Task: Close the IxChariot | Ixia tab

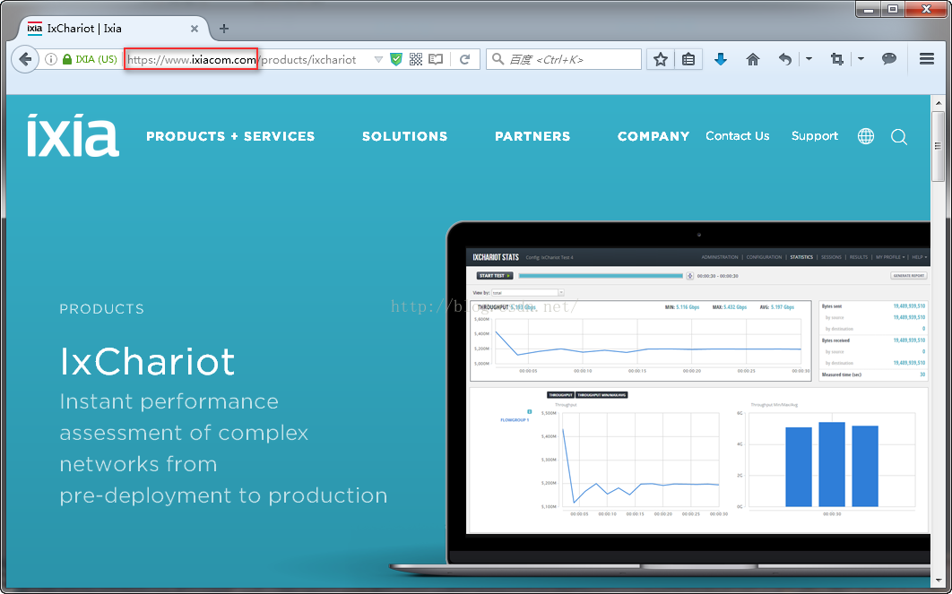Action: pyautogui.click(x=195, y=29)
